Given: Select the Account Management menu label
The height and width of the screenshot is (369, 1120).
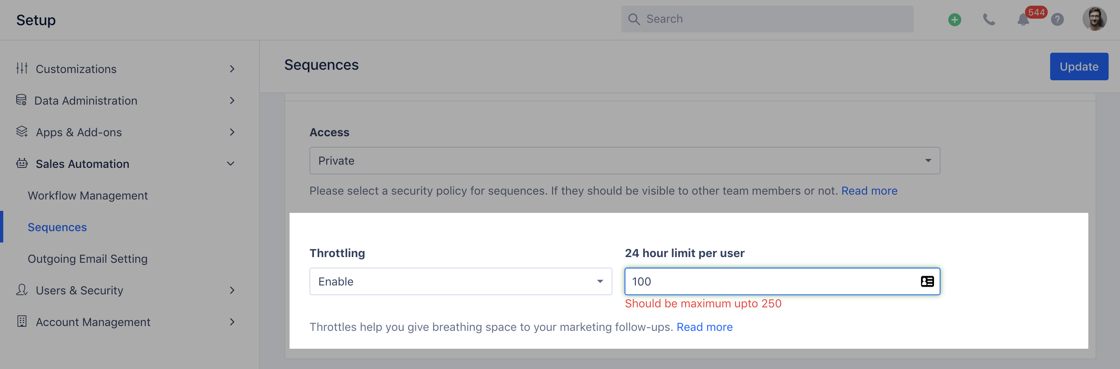Looking at the screenshot, I should [x=93, y=322].
